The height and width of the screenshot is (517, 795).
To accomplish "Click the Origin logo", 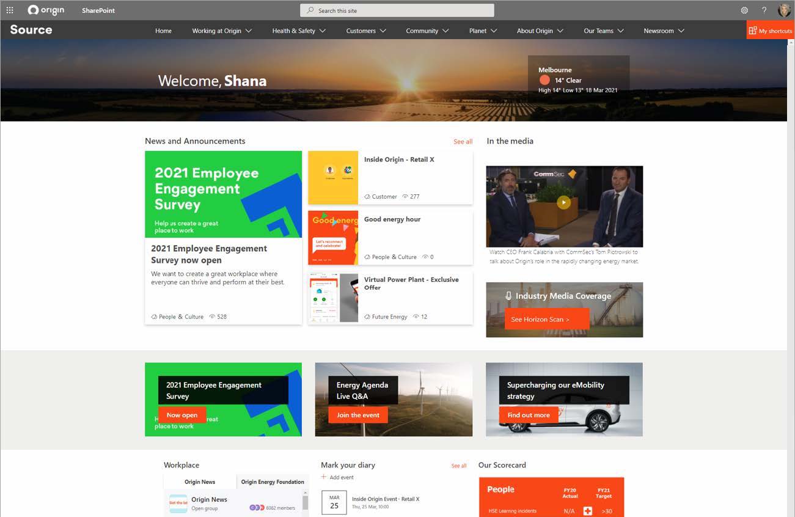I will click(x=46, y=10).
